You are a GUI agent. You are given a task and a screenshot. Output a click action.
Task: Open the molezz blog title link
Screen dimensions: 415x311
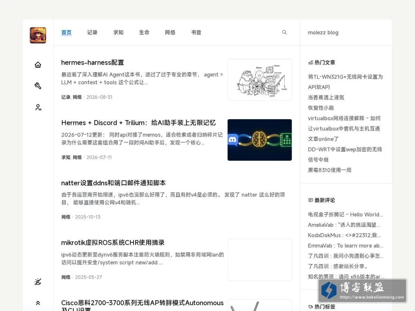point(323,32)
